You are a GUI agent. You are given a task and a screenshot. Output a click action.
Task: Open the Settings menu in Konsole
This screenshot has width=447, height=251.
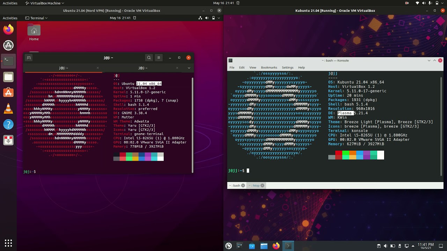click(x=287, y=67)
